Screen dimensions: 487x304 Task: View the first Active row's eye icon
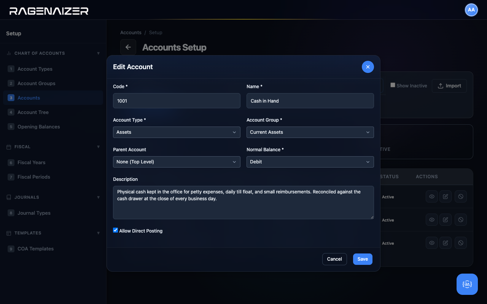pos(432,197)
